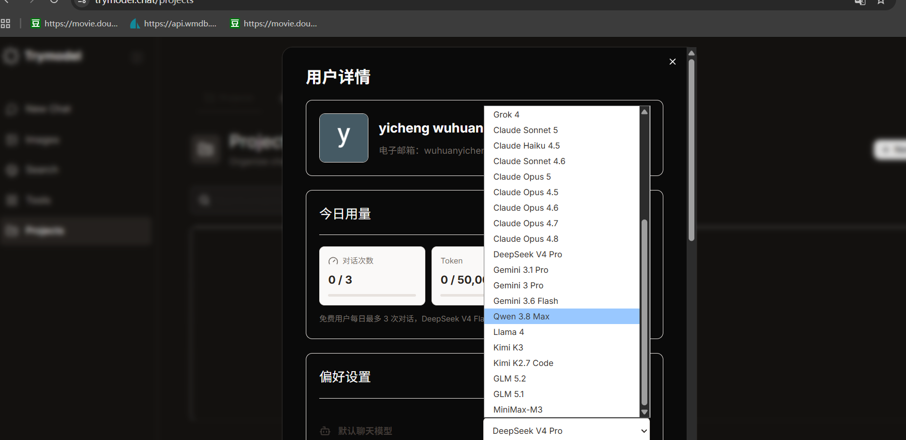Click the 今日用量 section title
This screenshot has height=440, width=906.
point(345,214)
